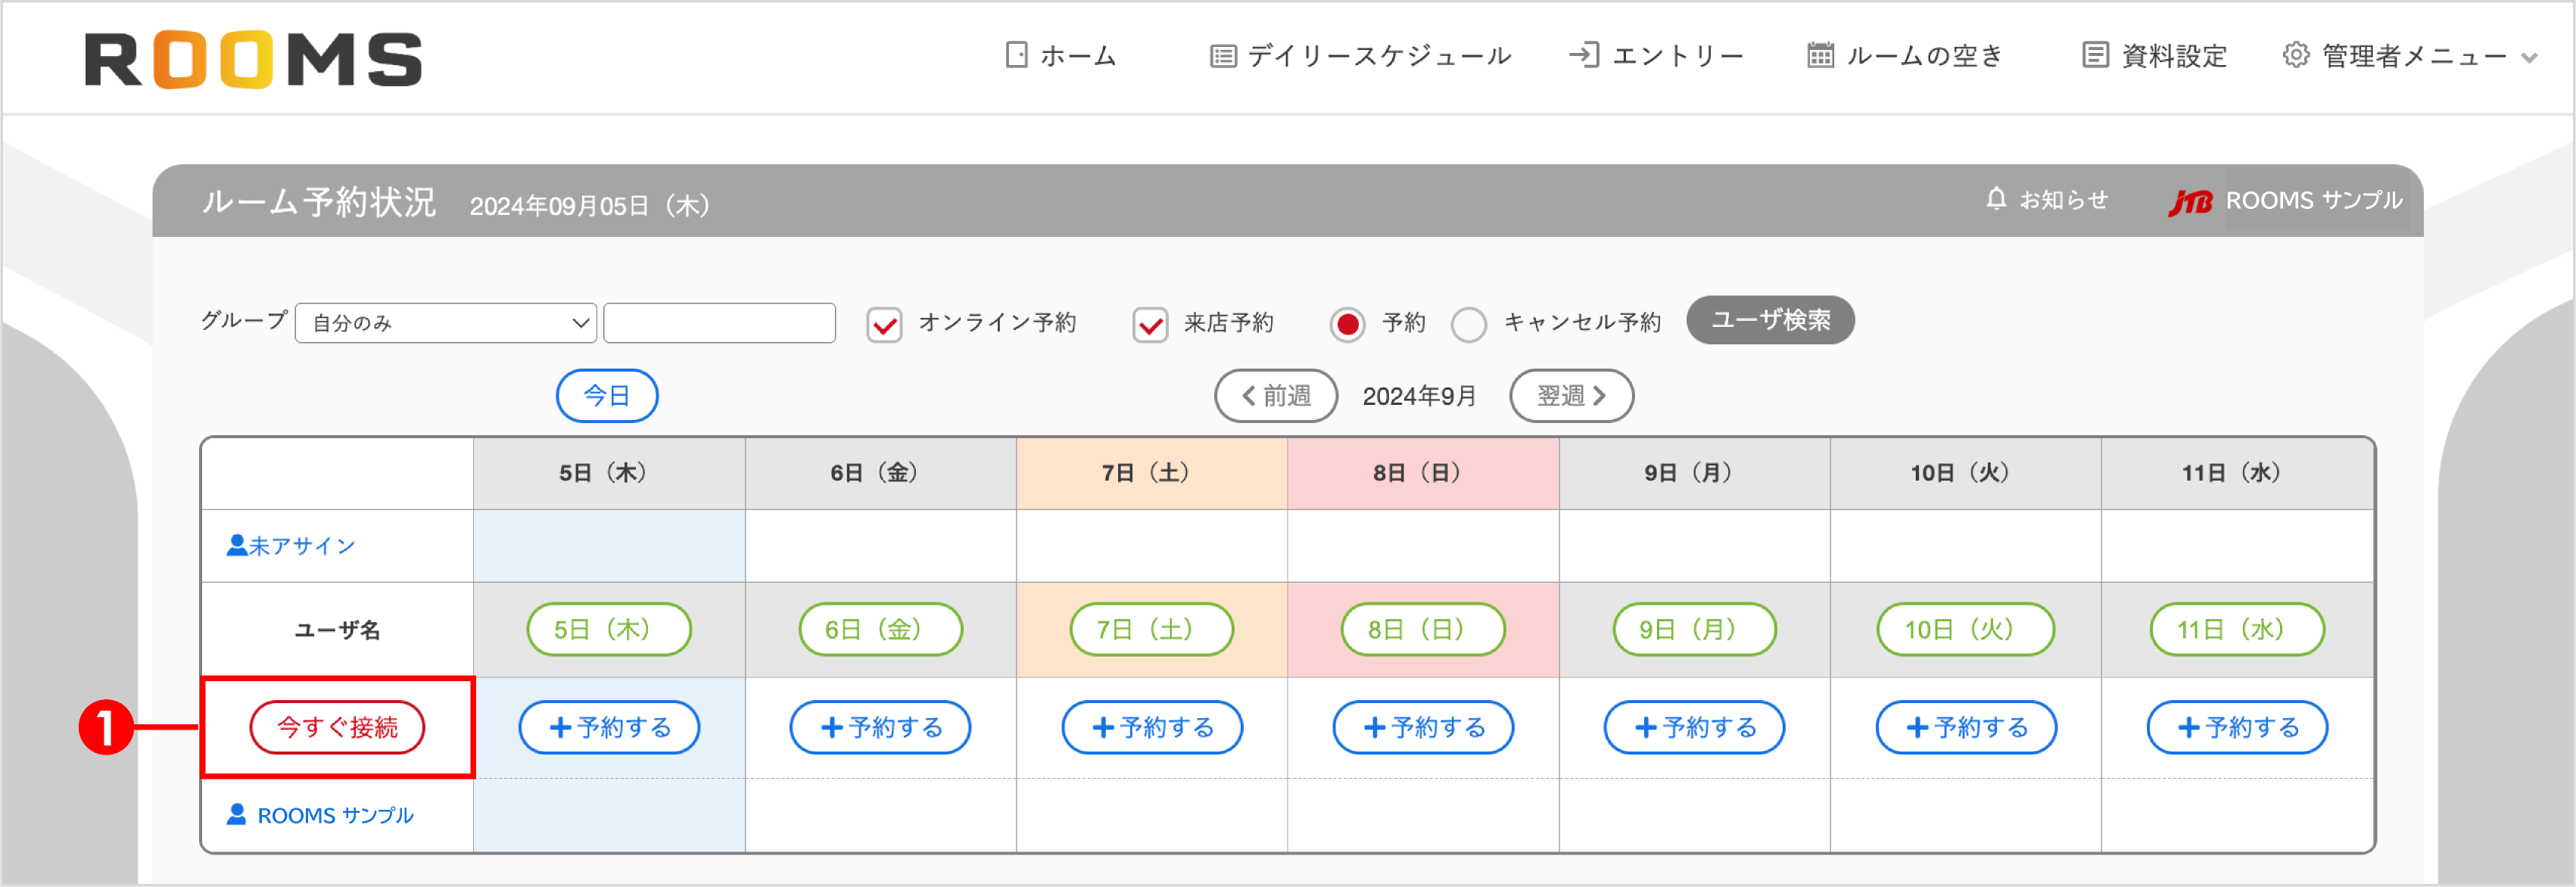Click the 今日 button
Viewport: 2576px width, 887px height.
click(606, 395)
